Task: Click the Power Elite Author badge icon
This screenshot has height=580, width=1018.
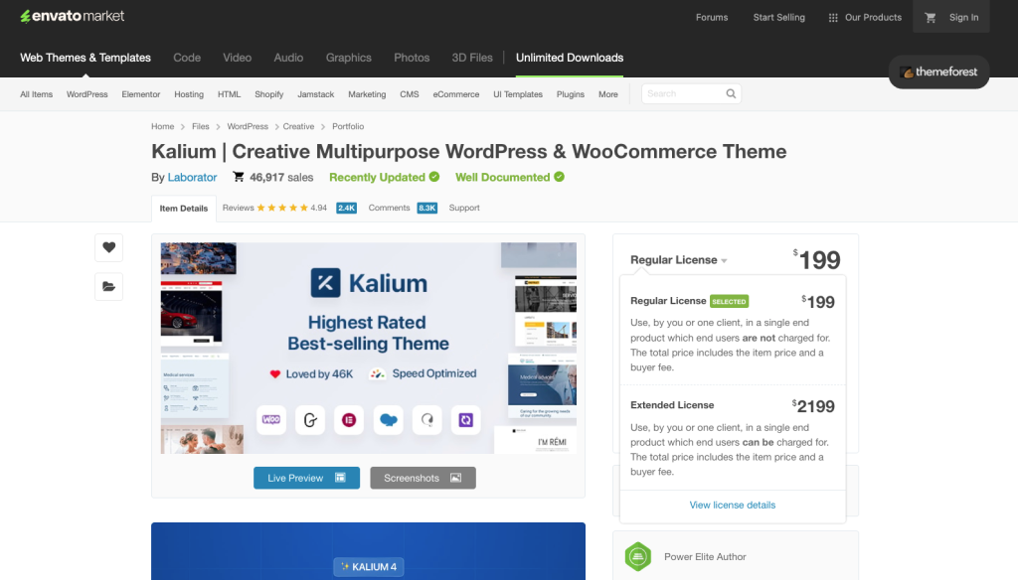Action: 637,558
